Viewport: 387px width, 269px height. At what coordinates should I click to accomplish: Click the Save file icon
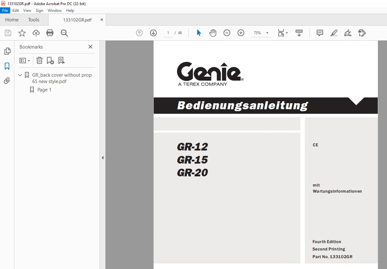pos(8,33)
